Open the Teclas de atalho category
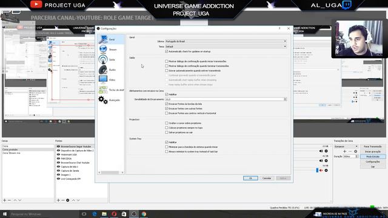This screenshot has height=218, width=388. 111,90
